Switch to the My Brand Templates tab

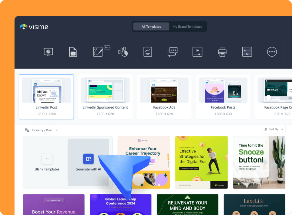click(x=187, y=26)
